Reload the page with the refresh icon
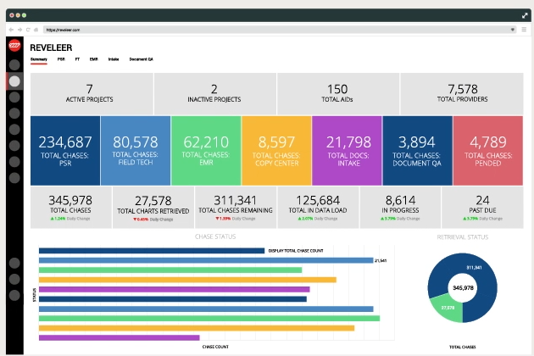The image size is (534, 356). 28,30
